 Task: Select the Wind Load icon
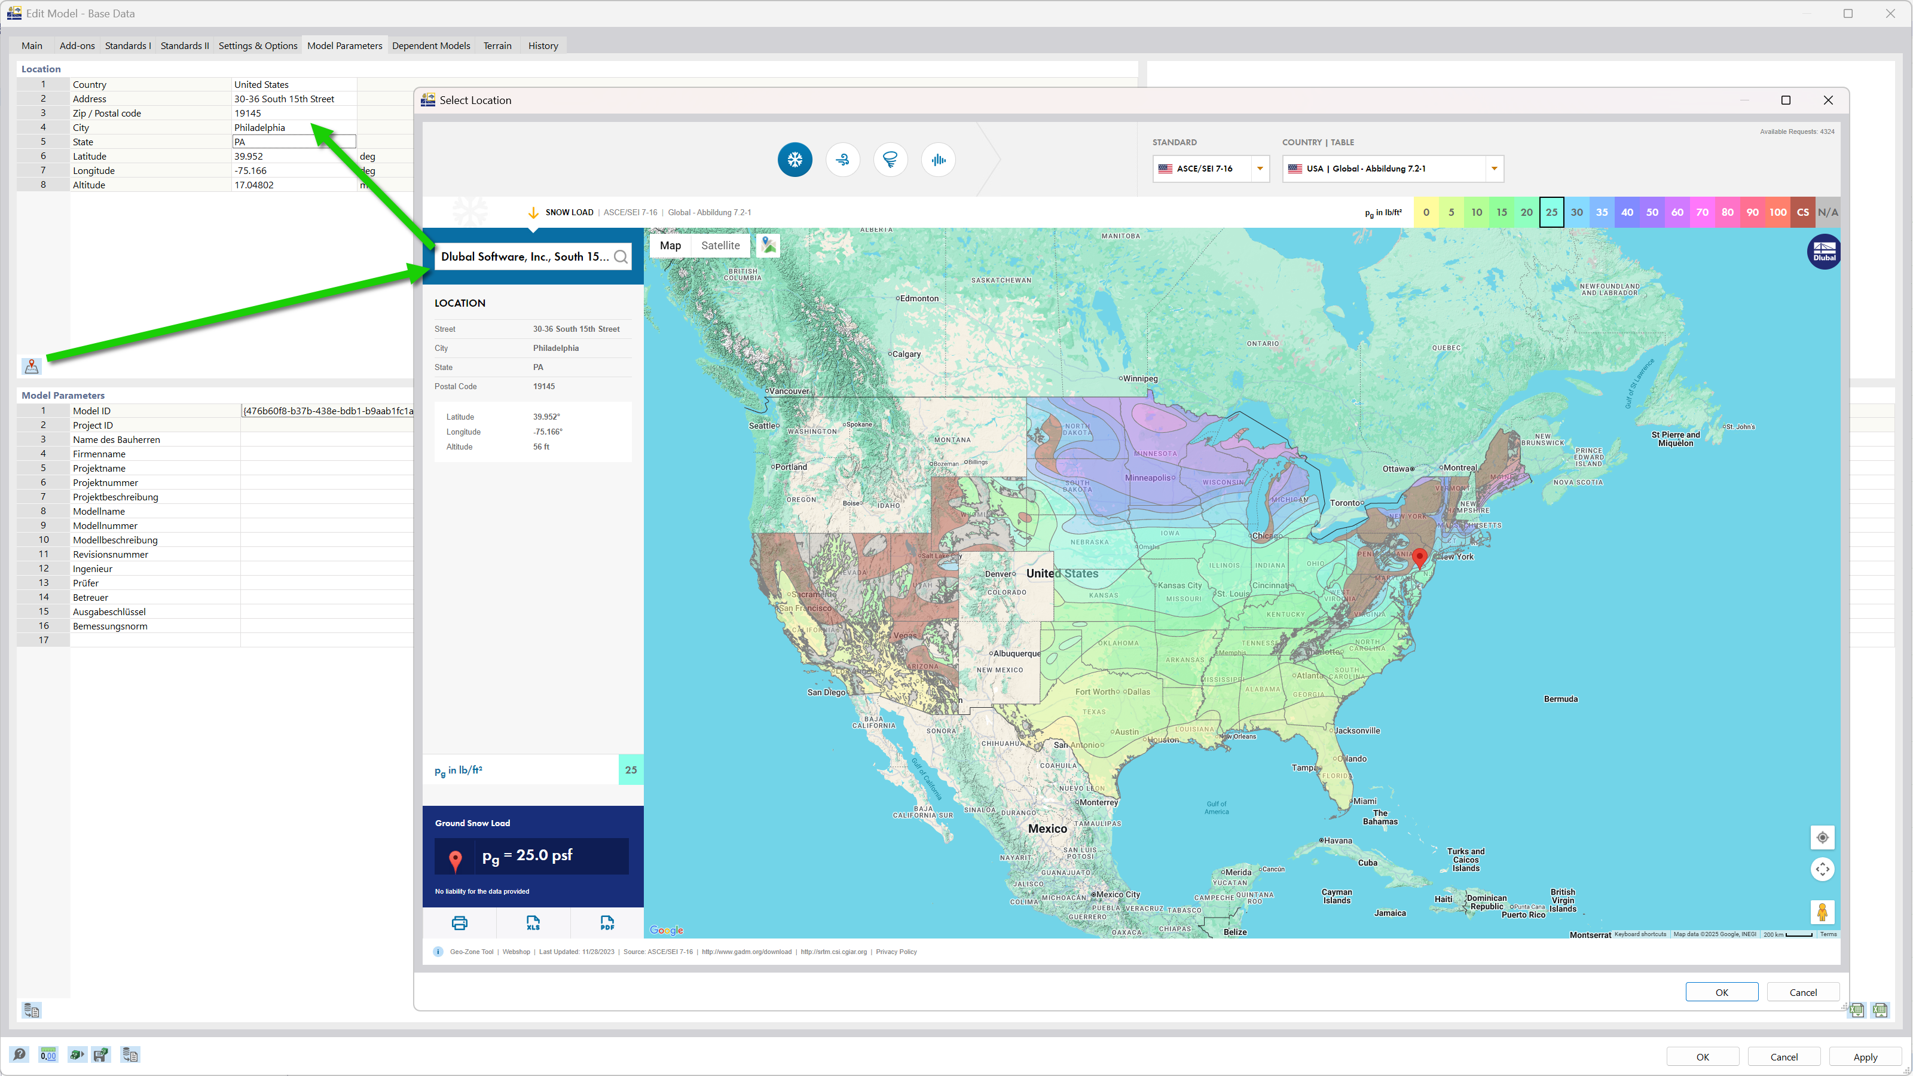click(x=843, y=160)
